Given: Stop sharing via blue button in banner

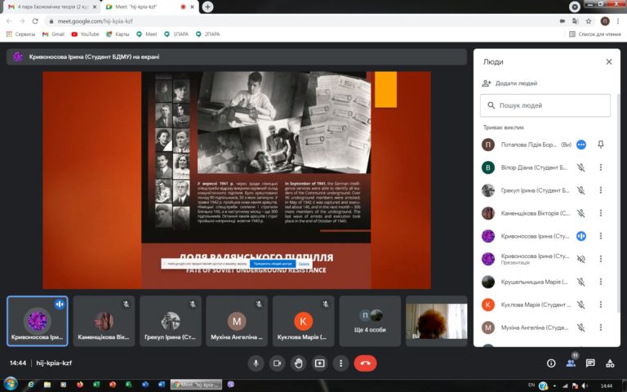Looking at the screenshot, I should (x=273, y=264).
